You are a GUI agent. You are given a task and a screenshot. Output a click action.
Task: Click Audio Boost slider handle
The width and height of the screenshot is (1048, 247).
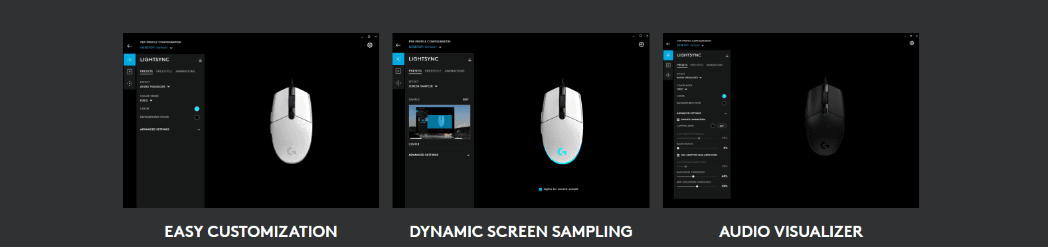pos(678,148)
